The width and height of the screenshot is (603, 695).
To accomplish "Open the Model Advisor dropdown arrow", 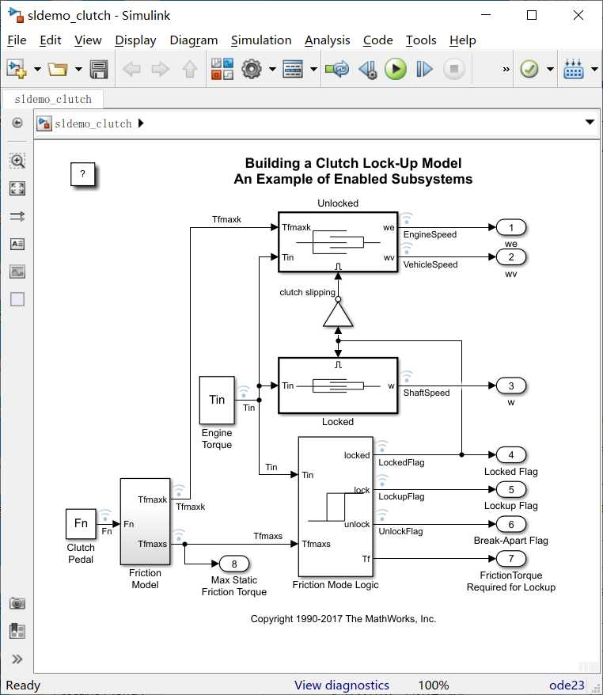I will [550, 69].
